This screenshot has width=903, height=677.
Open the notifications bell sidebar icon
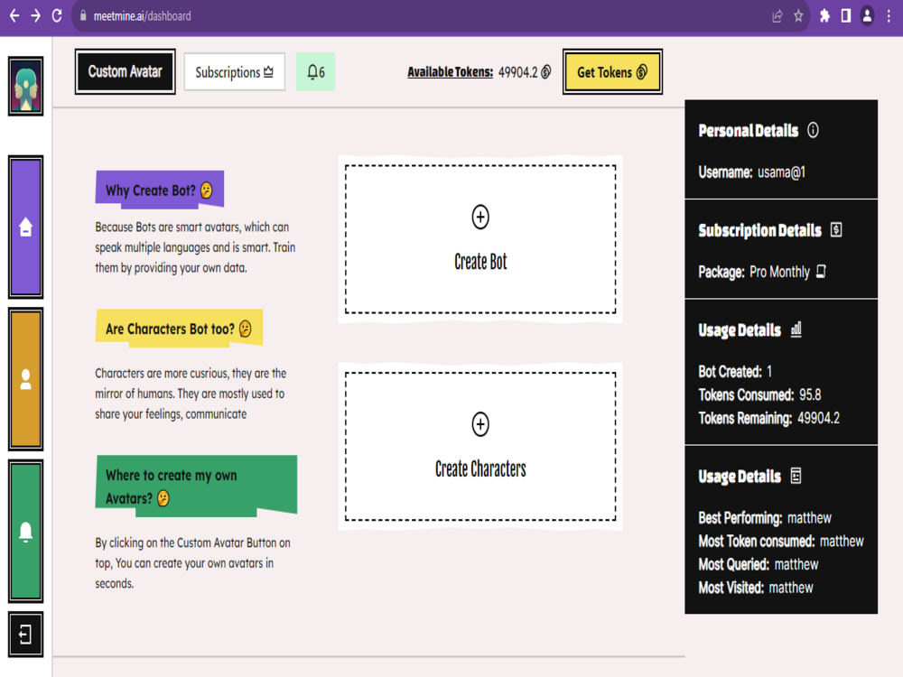pos(25,531)
